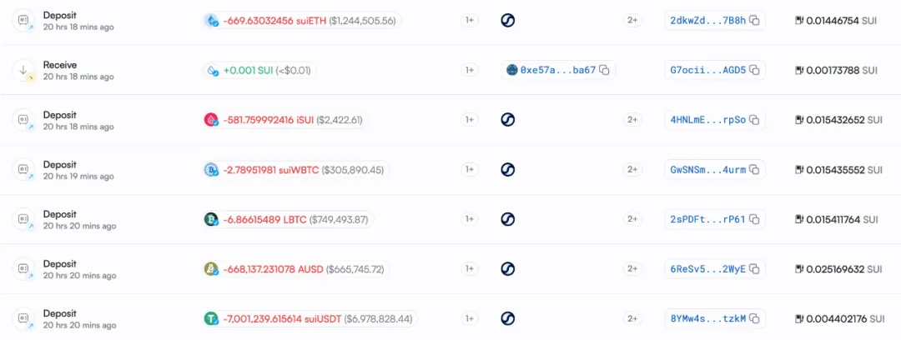Expand the 2+ badge in the suiUSDT row
Image resolution: width=901 pixels, height=340 pixels.
coord(632,318)
